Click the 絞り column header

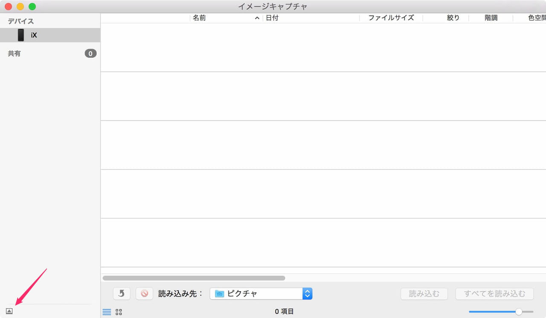453,18
